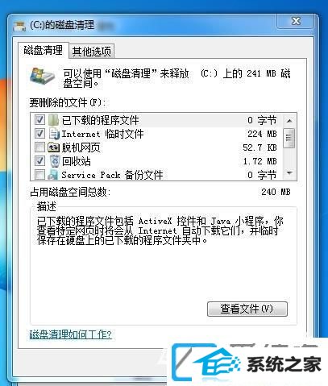328x386 pixels.
Task: Click the 脱机网页 icon
Action: (x=54, y=147)
